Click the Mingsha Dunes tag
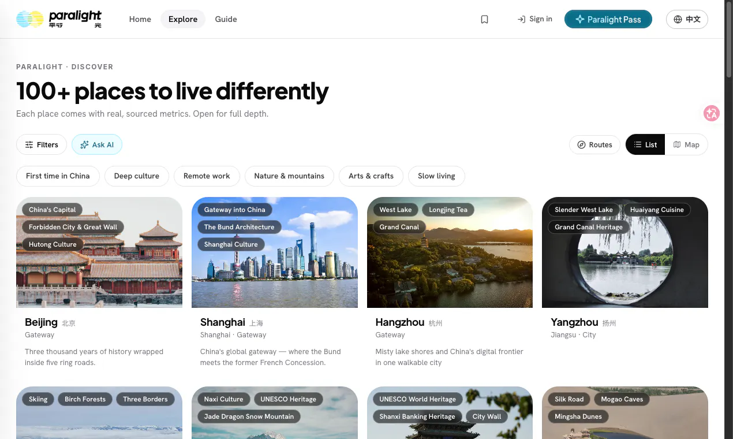This screenshot has width=733, height=439. pyautogui.click(x=578, y=416)
